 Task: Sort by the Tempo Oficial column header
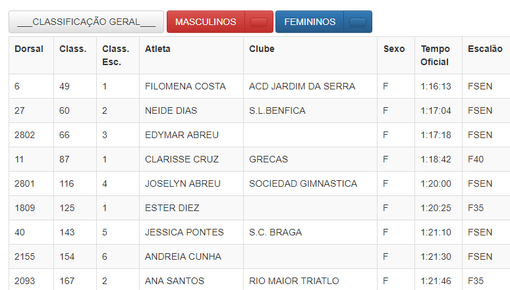(x=435, y=55)
